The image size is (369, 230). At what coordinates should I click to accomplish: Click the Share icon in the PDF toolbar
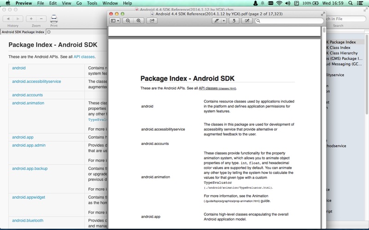click(152, 21)
